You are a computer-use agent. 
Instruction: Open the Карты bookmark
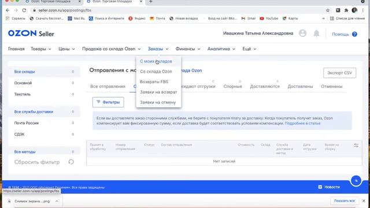290,18
